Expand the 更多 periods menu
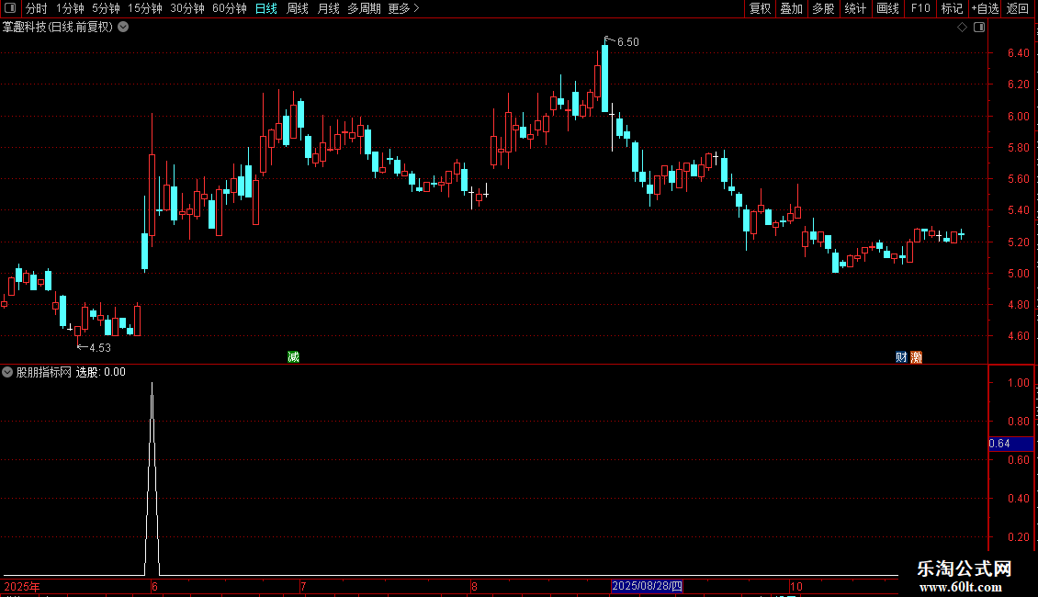This screenshot has width=1038, height=597. point(404,8)
